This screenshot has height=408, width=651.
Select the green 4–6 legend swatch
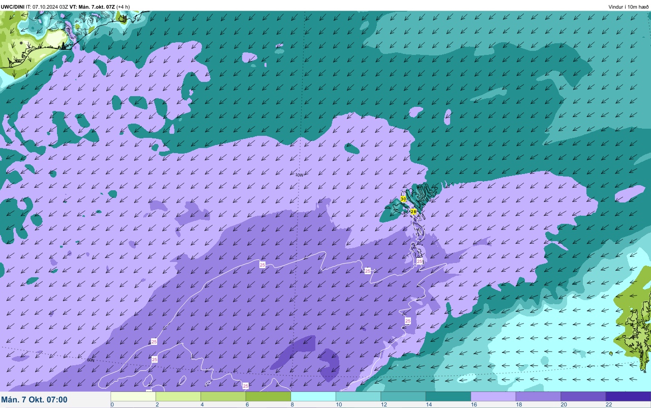click(223, 396)
